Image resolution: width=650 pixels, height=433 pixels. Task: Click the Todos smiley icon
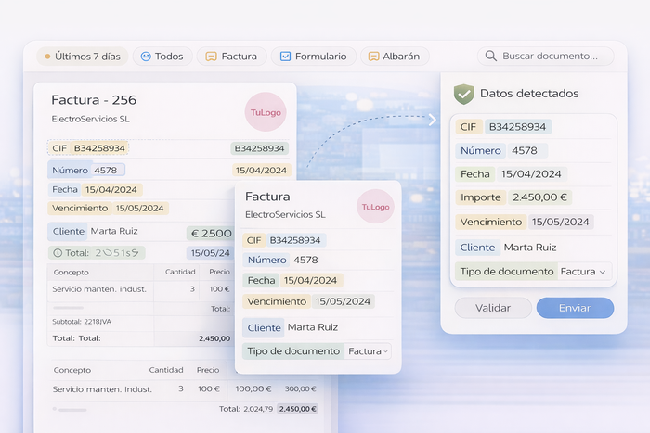point(146,57)
